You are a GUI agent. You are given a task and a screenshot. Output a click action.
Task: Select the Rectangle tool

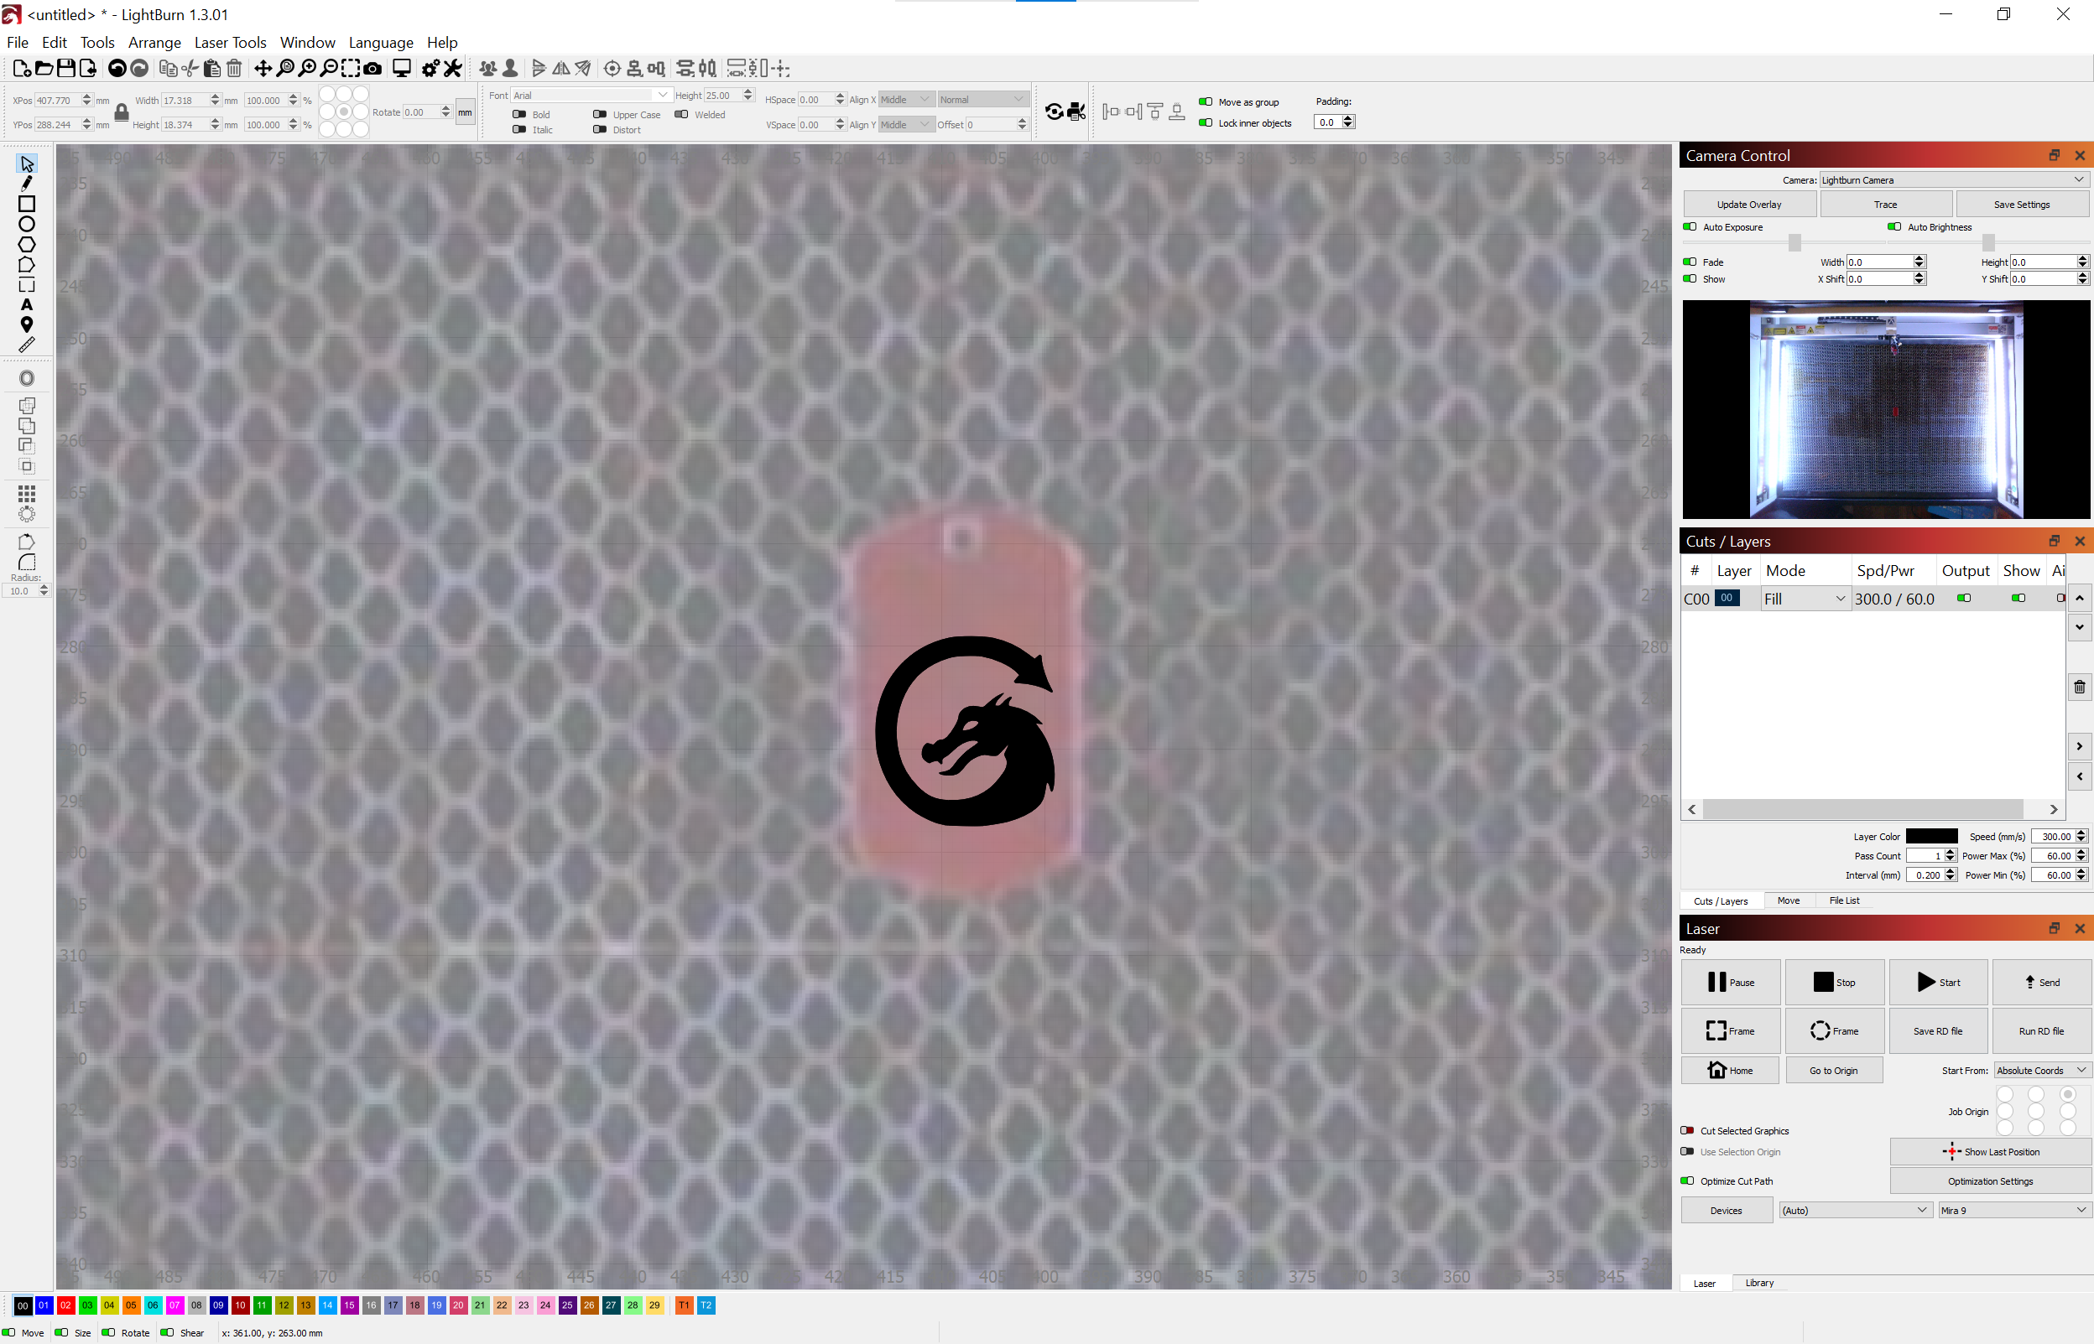click(26, 204)
